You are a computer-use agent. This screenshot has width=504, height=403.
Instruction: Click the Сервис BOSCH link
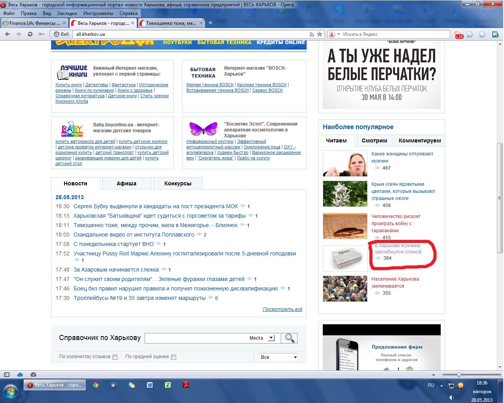click(267, 90)
